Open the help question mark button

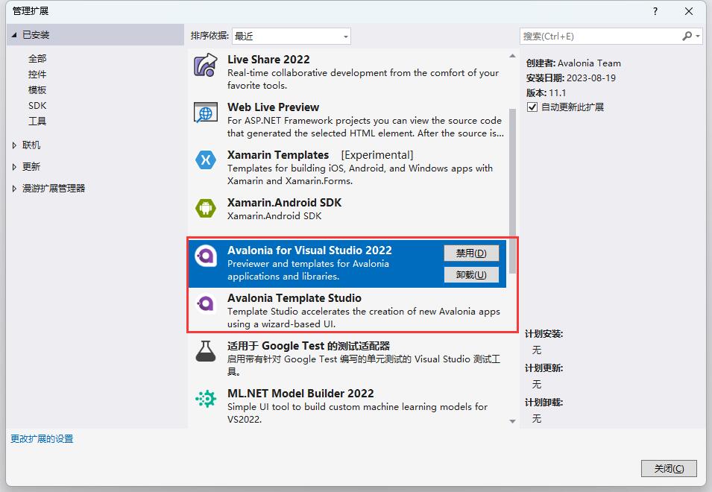(655, 11)
